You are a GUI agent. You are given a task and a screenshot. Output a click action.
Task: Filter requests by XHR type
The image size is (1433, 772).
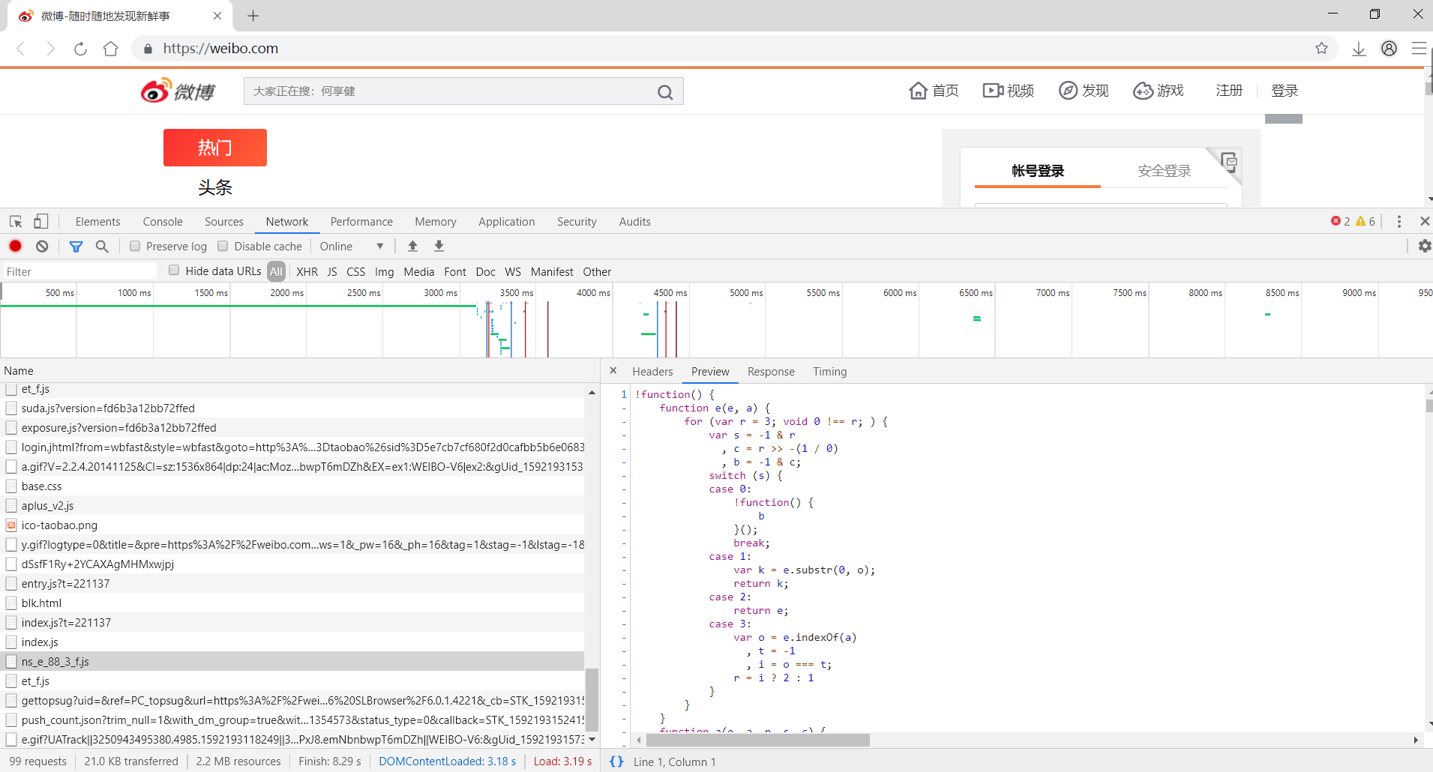click(307, 271)
